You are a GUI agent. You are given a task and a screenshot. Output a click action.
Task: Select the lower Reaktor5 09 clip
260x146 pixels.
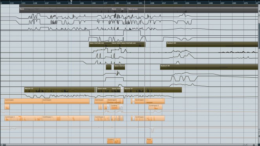(209, 67)
